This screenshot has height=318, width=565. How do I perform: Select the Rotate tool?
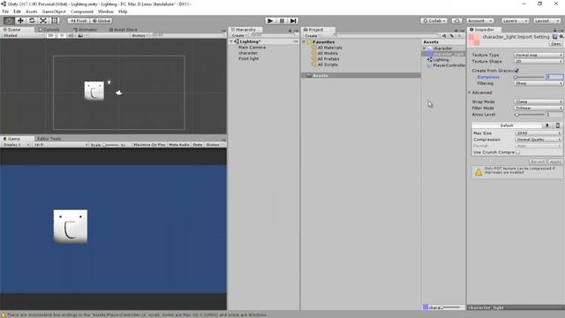32,21
